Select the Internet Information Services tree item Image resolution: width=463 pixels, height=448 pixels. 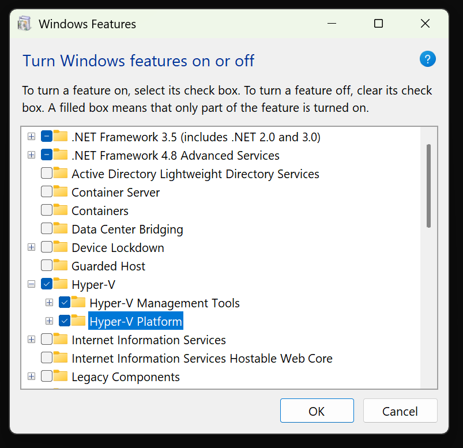pyautogui.click(x=148, y=340)
